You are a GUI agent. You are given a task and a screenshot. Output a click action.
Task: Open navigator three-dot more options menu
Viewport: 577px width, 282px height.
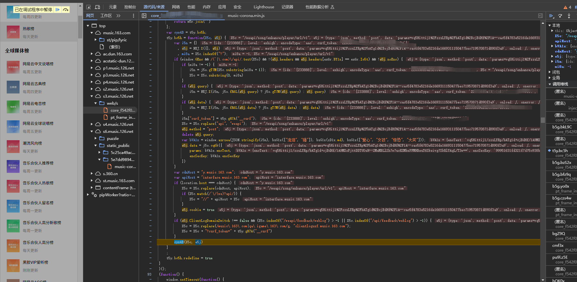pyautogui.click(x=134, y=16)
